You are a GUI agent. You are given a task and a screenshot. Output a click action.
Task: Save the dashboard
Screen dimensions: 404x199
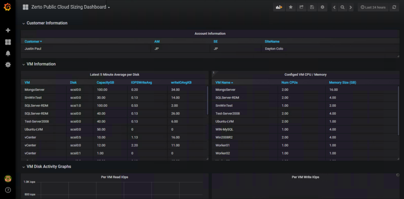pos(312,7)
